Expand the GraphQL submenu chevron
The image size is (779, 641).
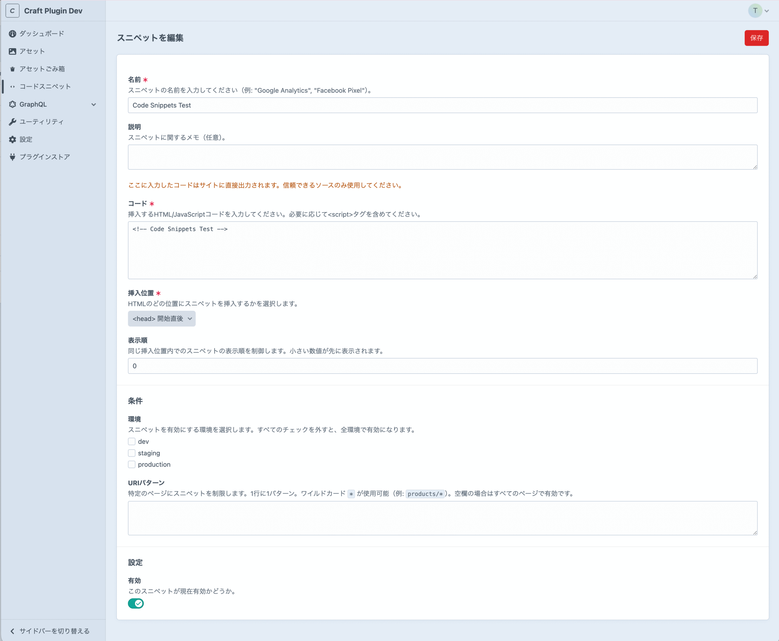pos(94,104)
